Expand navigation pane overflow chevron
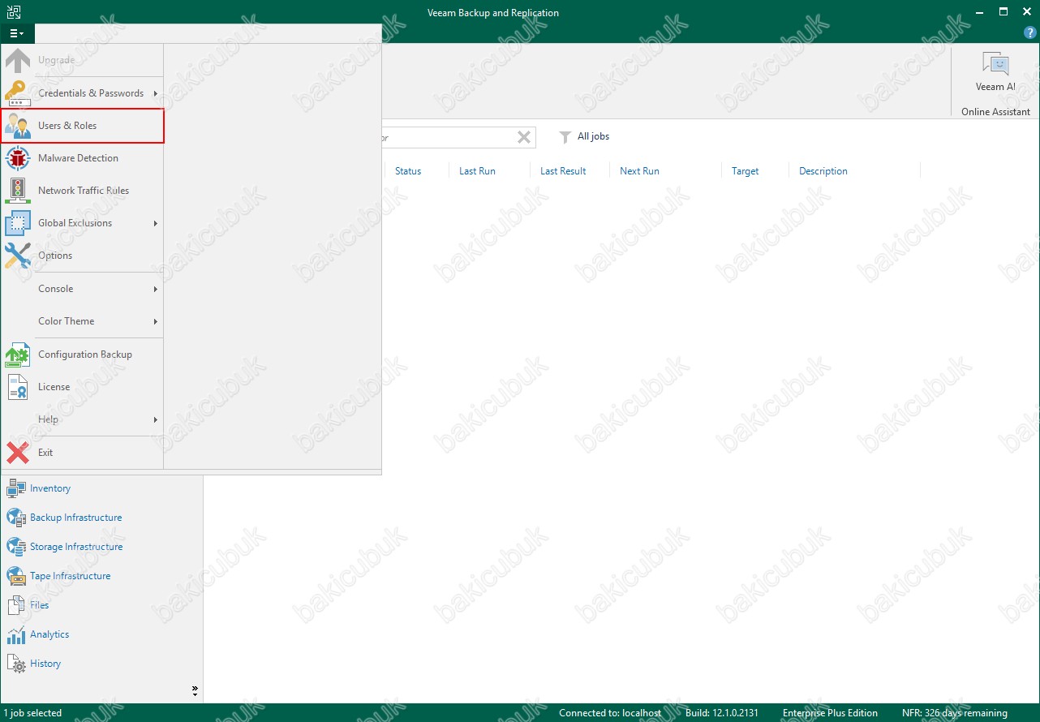The image size is (1040, 722). click(x=195, y=691)
